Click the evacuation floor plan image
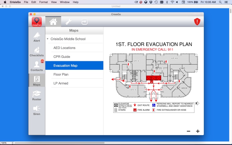Image resolution: width=232 pixels, height=145 pixels. coord(153,78)
